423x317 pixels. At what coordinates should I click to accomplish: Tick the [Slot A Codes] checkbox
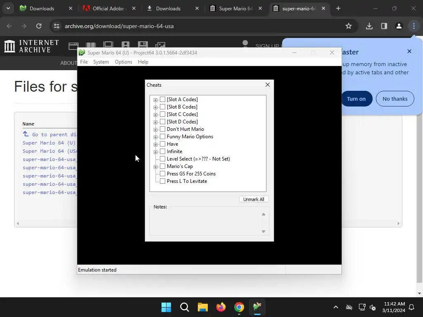163,99
